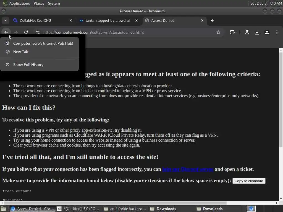Open anti-forkie background folder taskbar entry
Image resolution: width=283 pixels, height=212 pixels.
(x=125, y=209)
